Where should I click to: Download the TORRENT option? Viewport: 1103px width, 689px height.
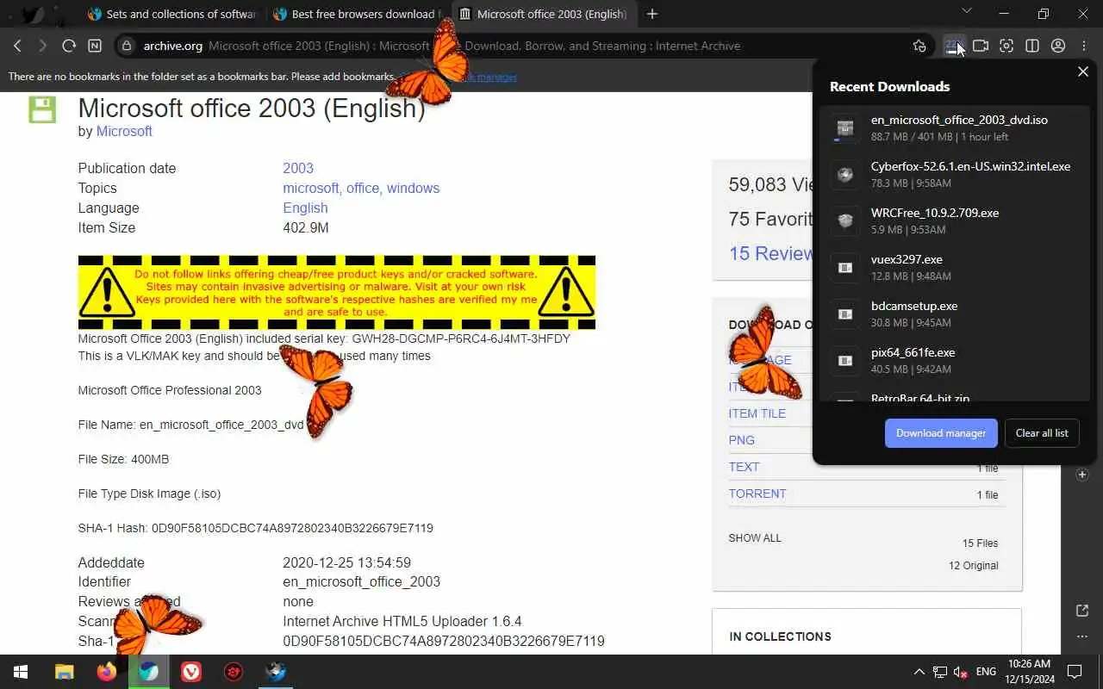click(x=757, y=493)
